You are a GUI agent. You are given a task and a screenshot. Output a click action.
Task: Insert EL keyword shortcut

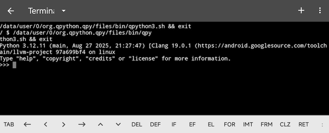click(211, 124)
